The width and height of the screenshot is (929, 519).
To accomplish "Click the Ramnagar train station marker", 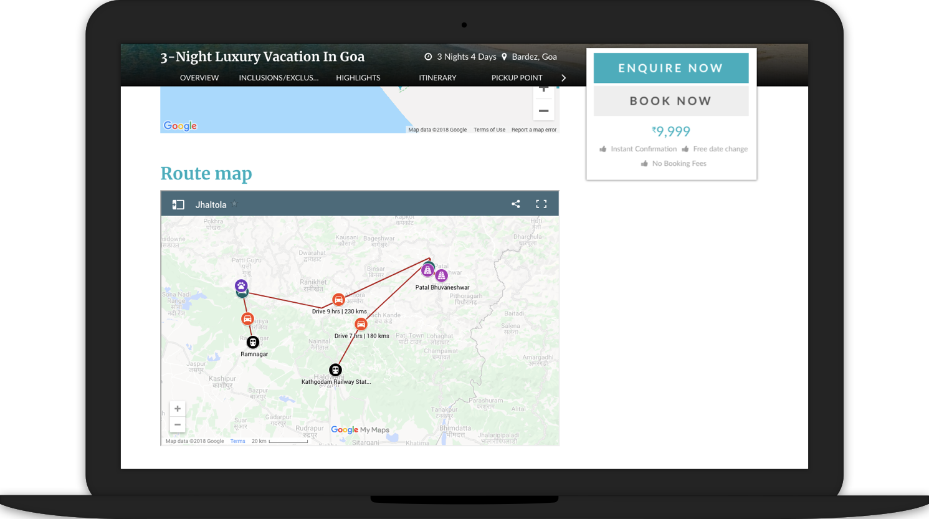I will [253, 342].
